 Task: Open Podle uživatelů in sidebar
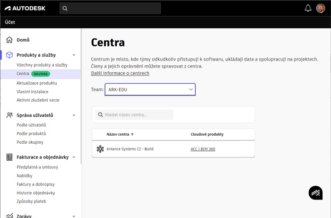click(31, 125)
